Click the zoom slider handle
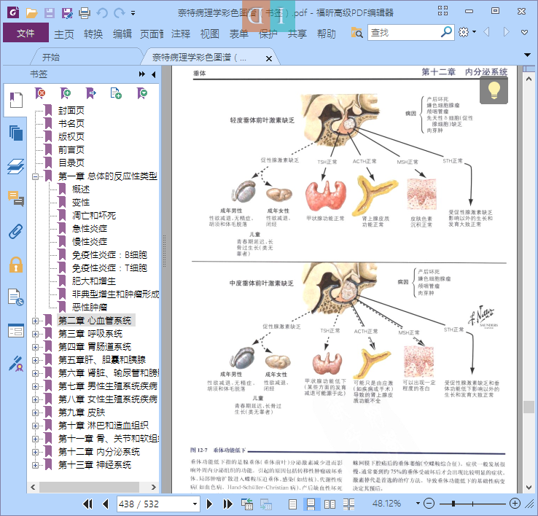This screenshot has height=516, width=538. 453,504
